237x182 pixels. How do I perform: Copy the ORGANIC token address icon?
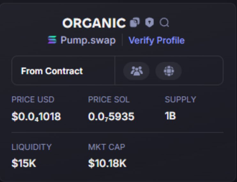[135, 23]
